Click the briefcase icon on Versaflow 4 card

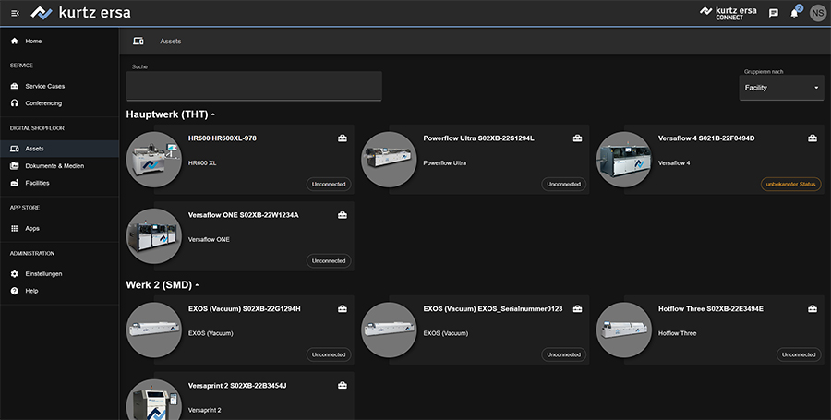click(813, 138)
